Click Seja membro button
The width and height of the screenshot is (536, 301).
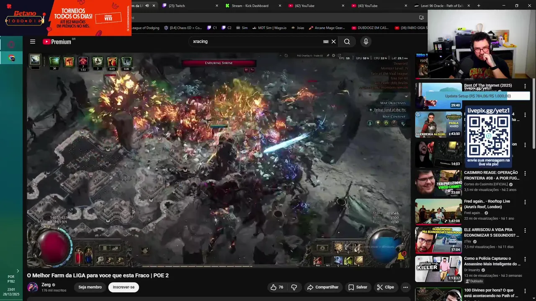[x=90, y=287]
